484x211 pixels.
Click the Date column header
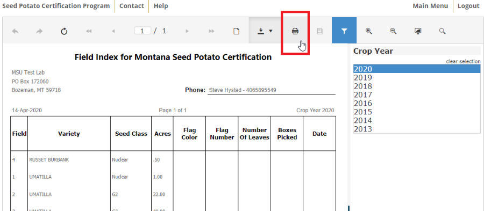[x=319, y=134]
